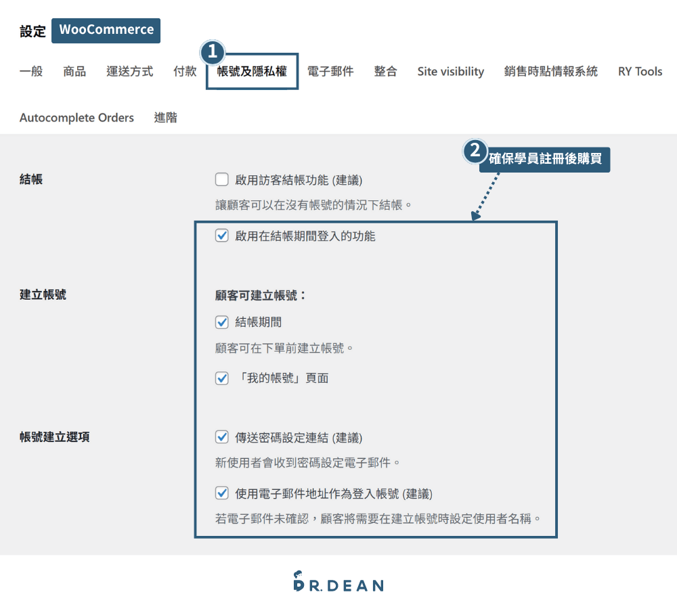Switch to the 電子郵件 tab
The height and width of the screenshot is (609, 677).
331,71
